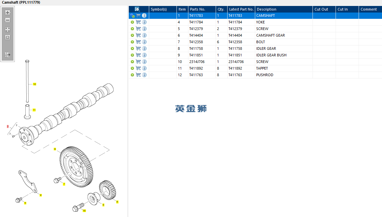
Task: Select callout 10 on the idler screw
Action: pyautogui.click(x=84, y=211)
